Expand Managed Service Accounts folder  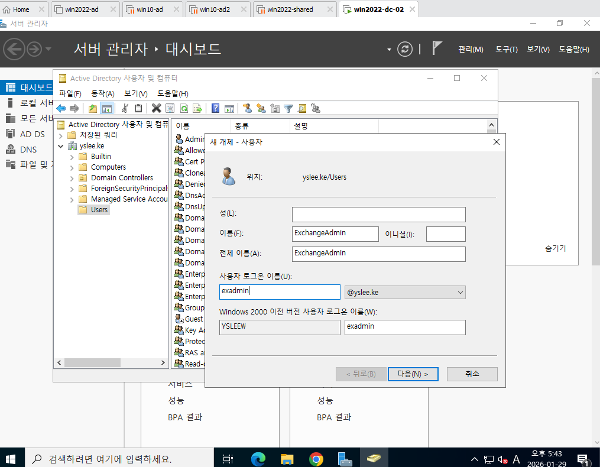[x=72, y=200]
